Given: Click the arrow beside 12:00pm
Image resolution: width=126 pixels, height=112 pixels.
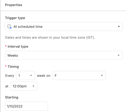Looking at the screenshot, I should (33, 86).
